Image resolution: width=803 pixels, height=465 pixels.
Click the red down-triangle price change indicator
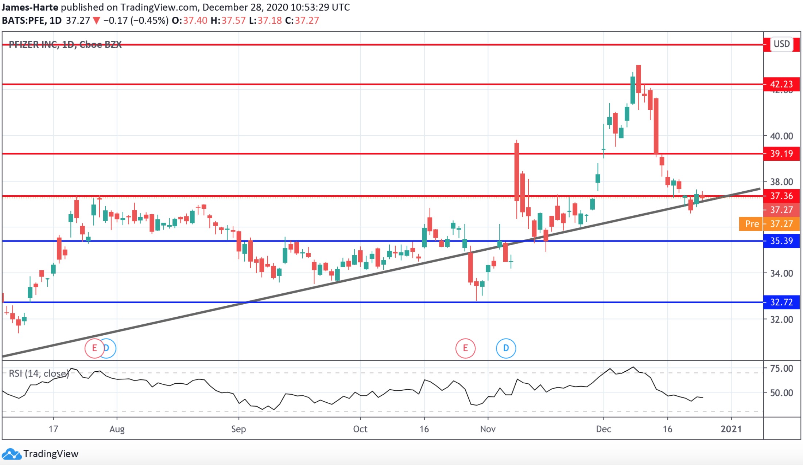coord(96,20)
